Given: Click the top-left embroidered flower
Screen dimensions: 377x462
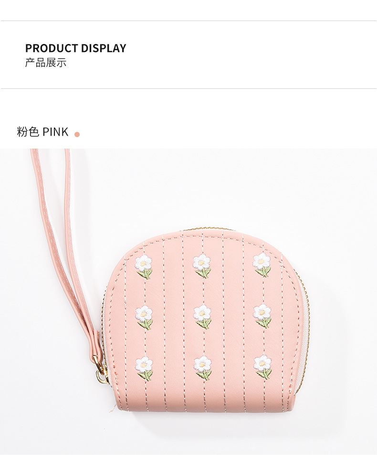Looking at the screenshot, I should 144,267.
